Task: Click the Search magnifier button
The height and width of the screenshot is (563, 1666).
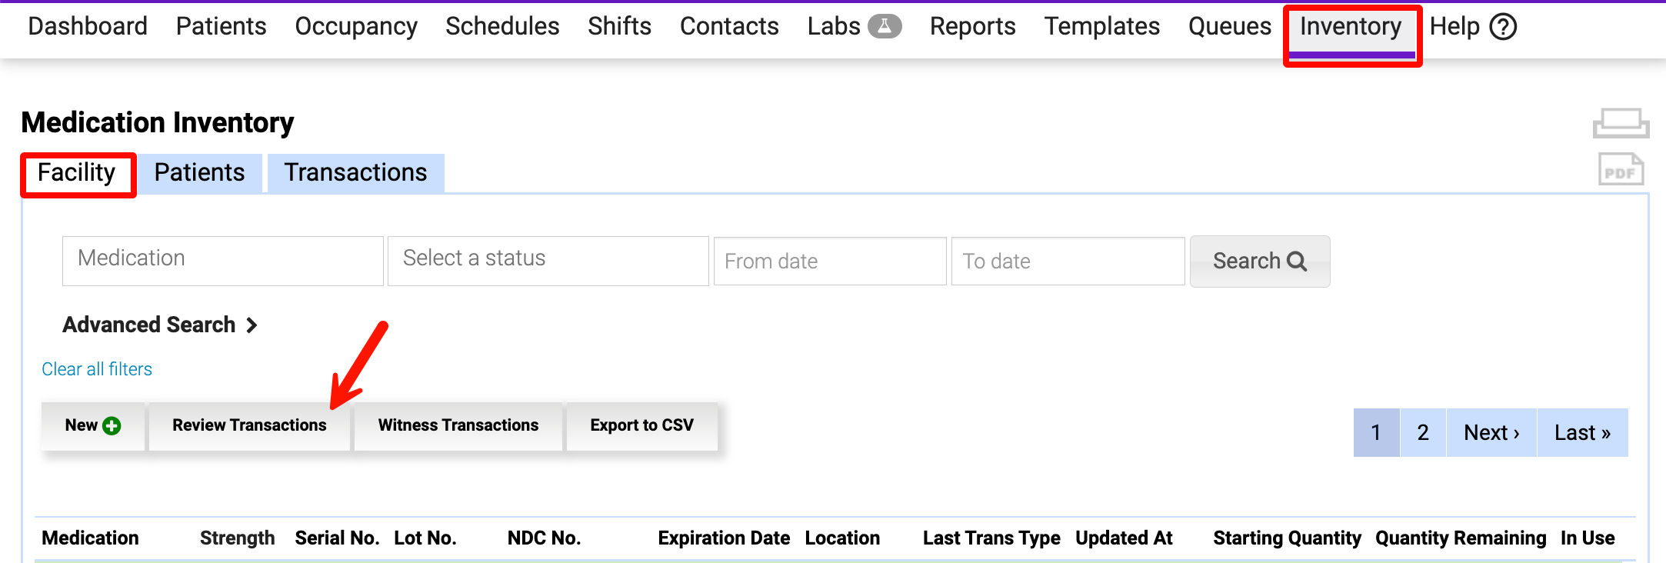Action: [1259, 262]
